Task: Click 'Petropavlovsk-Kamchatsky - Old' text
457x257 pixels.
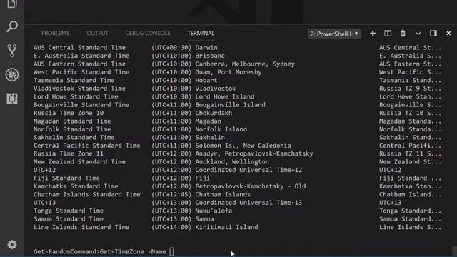Action: 251,186
